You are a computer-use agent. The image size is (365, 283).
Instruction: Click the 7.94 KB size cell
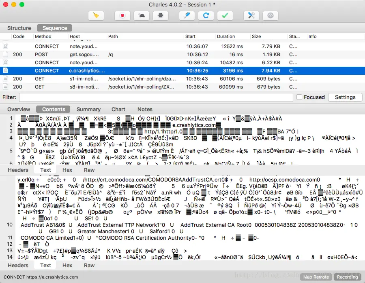271,70
